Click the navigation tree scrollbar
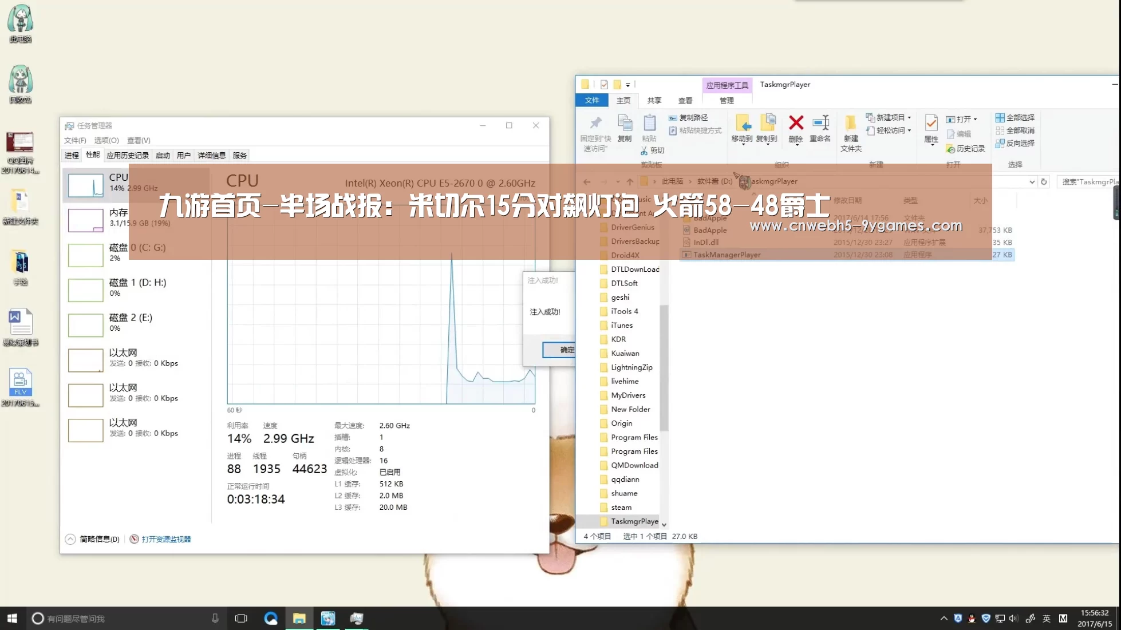Viewport: 1121px width, 630px height. click(664, 367)
